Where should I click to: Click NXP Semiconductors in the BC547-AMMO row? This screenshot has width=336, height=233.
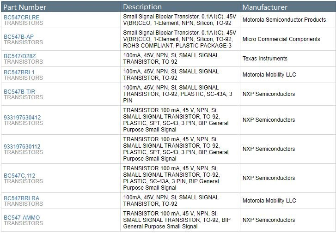tap(269, 220)
